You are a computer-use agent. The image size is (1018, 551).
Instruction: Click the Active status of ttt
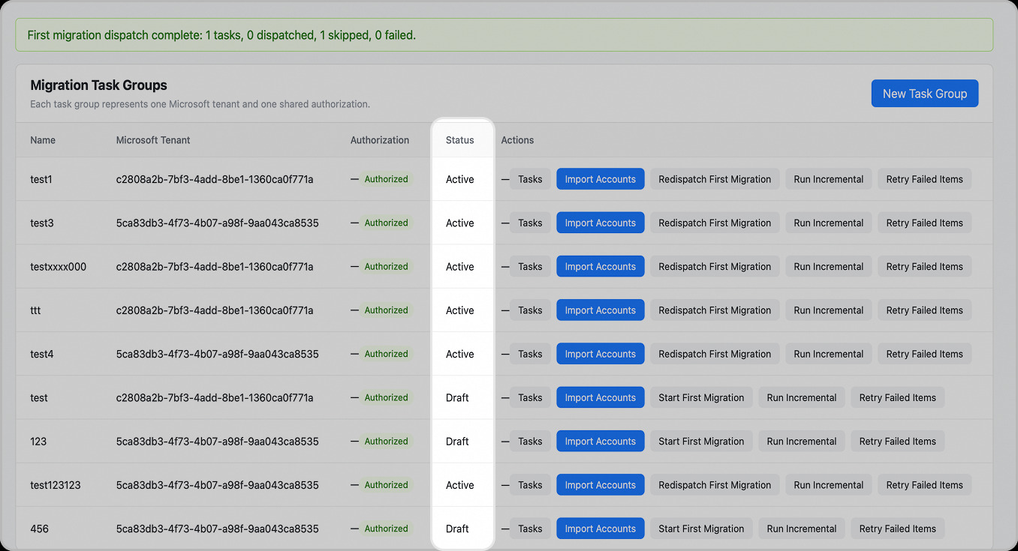(x=459, y=310)
